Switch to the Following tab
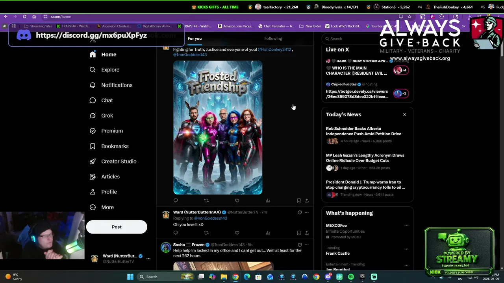This screenshot has width=504, height=283. 273,39
